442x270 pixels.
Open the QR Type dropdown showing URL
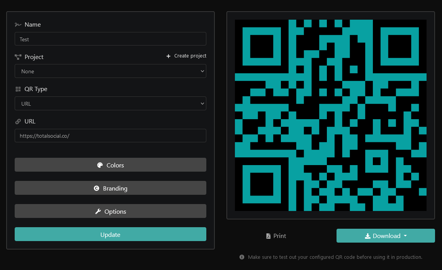(x=110, y=104)
